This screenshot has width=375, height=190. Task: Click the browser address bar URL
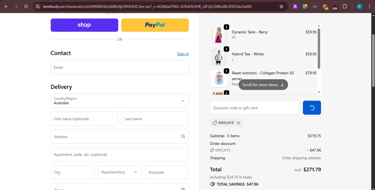pyautogui.click(x=147, y=6)
